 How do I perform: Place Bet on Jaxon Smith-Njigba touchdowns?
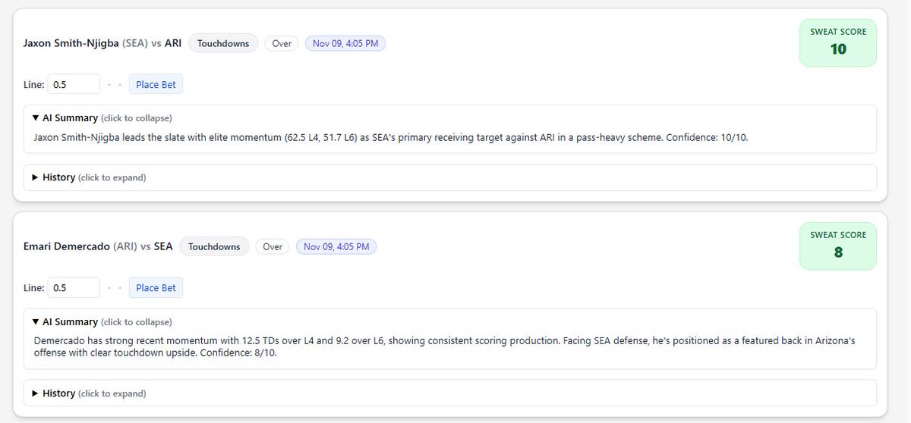[x=156, y=85]
